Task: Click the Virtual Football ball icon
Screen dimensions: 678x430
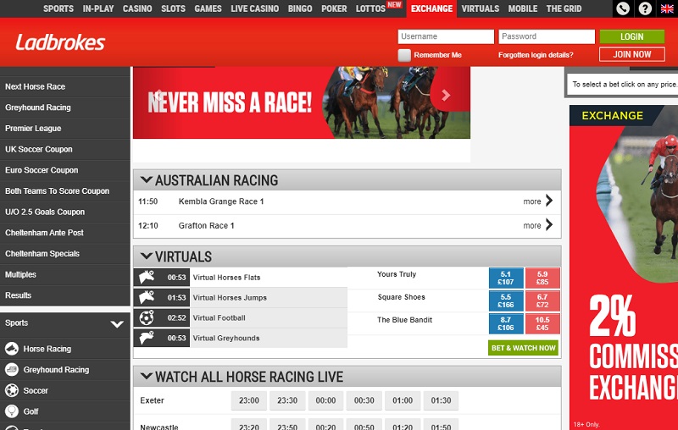Action: point(147,317)
